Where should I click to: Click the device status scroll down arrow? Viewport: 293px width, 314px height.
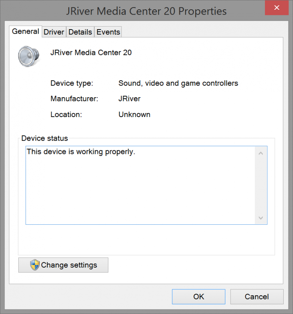(260, 218)
